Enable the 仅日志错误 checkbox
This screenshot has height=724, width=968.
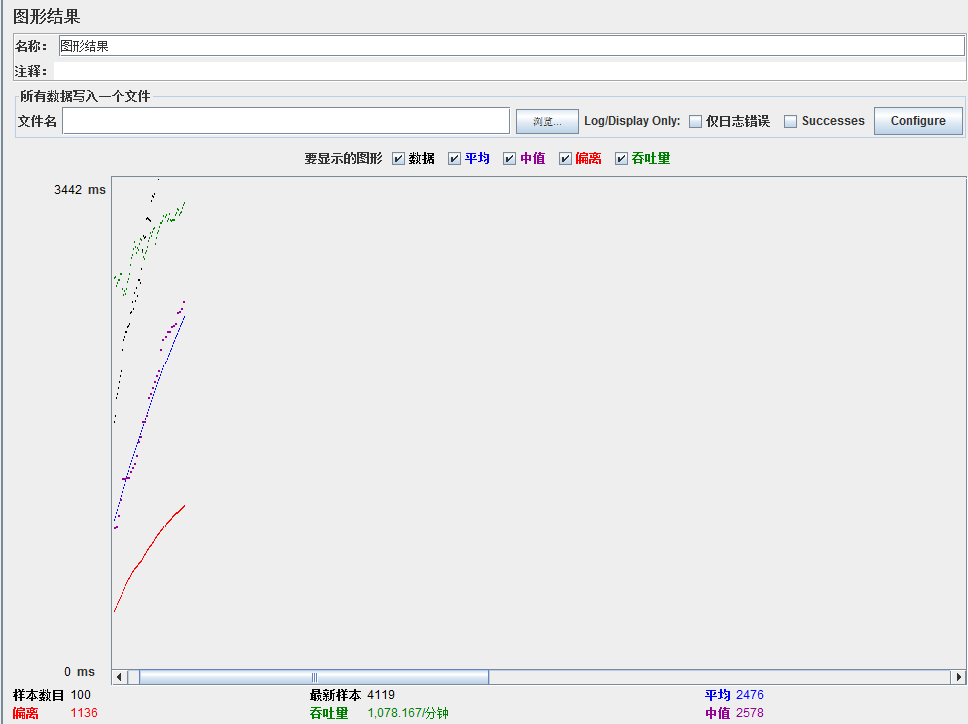[x=695, y=121]
